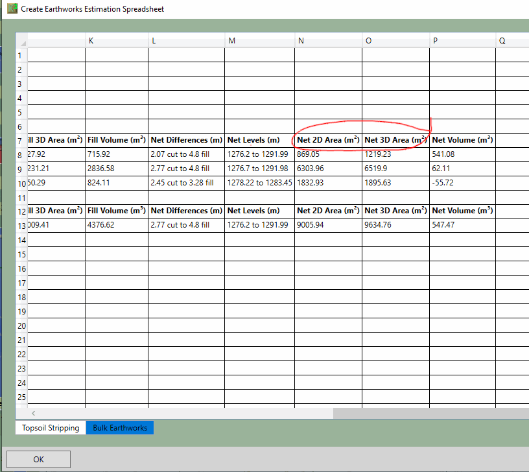Click the cell with value 1895.63
The height and width of the screenshot is (472, 529).
[x=395, y=183]
